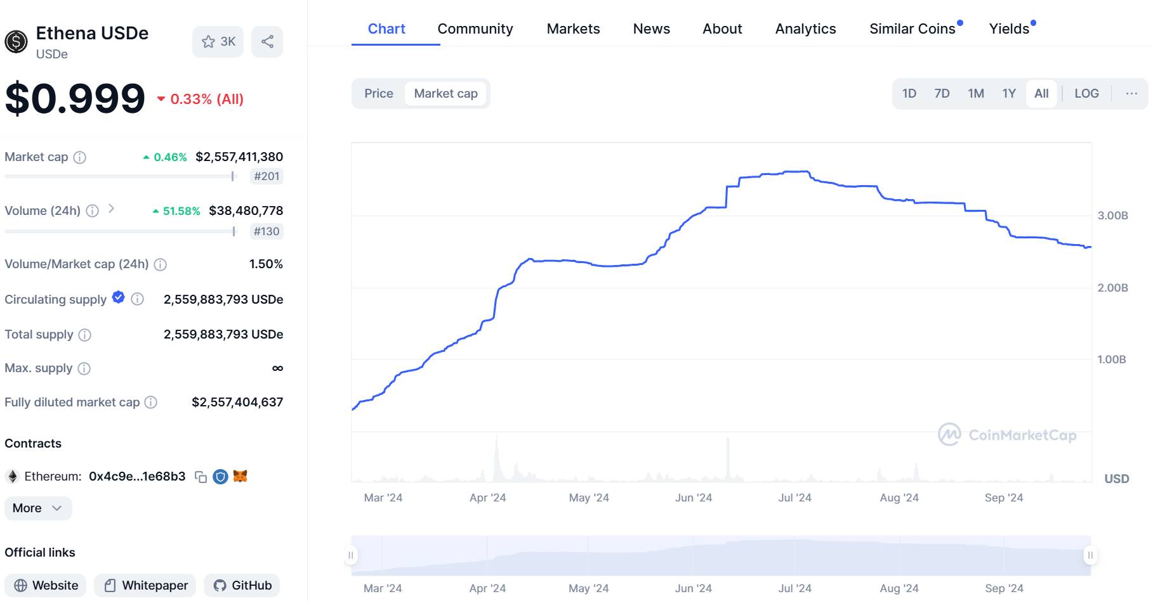Select the All time range
The image size is (1153, 601).
1041,93
